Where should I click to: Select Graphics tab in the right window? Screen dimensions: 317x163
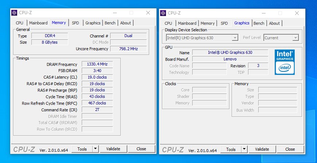click(242, 23)
